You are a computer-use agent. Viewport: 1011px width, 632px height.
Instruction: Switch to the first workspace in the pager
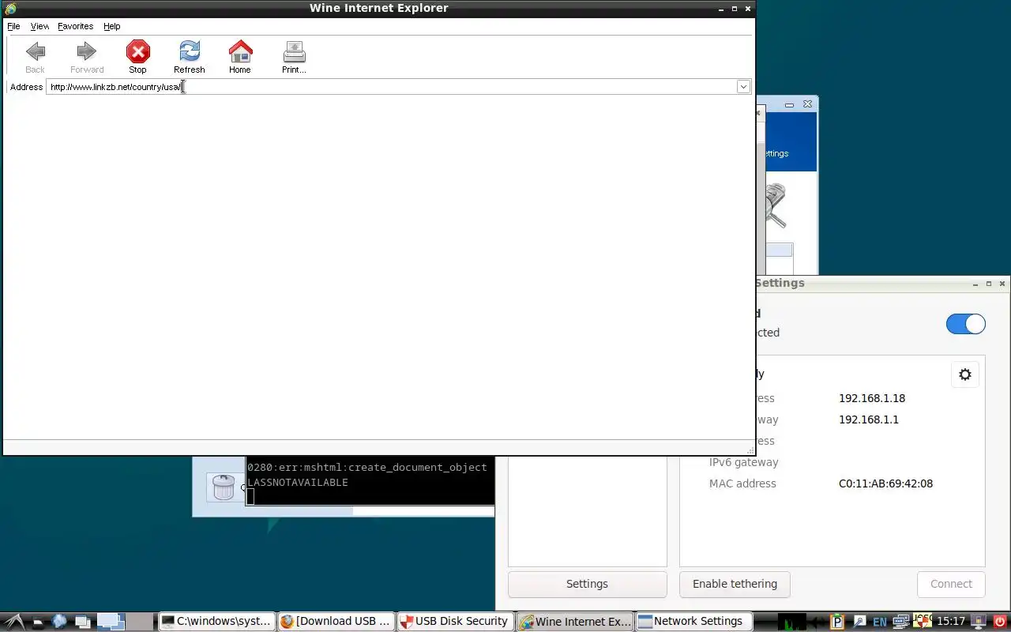click(111, 622)
